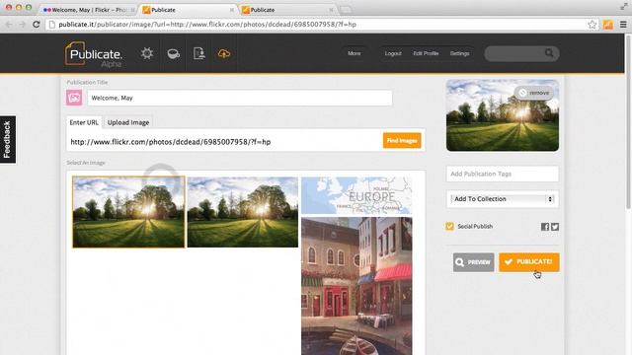Open the Add To Collection dropdown
The width and height of the screenshot is (632, 355).
coord(503,199)
